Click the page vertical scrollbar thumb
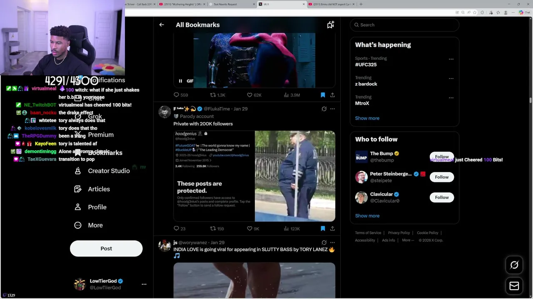This screenshot has height=299, width=533. click(x=531, y=100)
